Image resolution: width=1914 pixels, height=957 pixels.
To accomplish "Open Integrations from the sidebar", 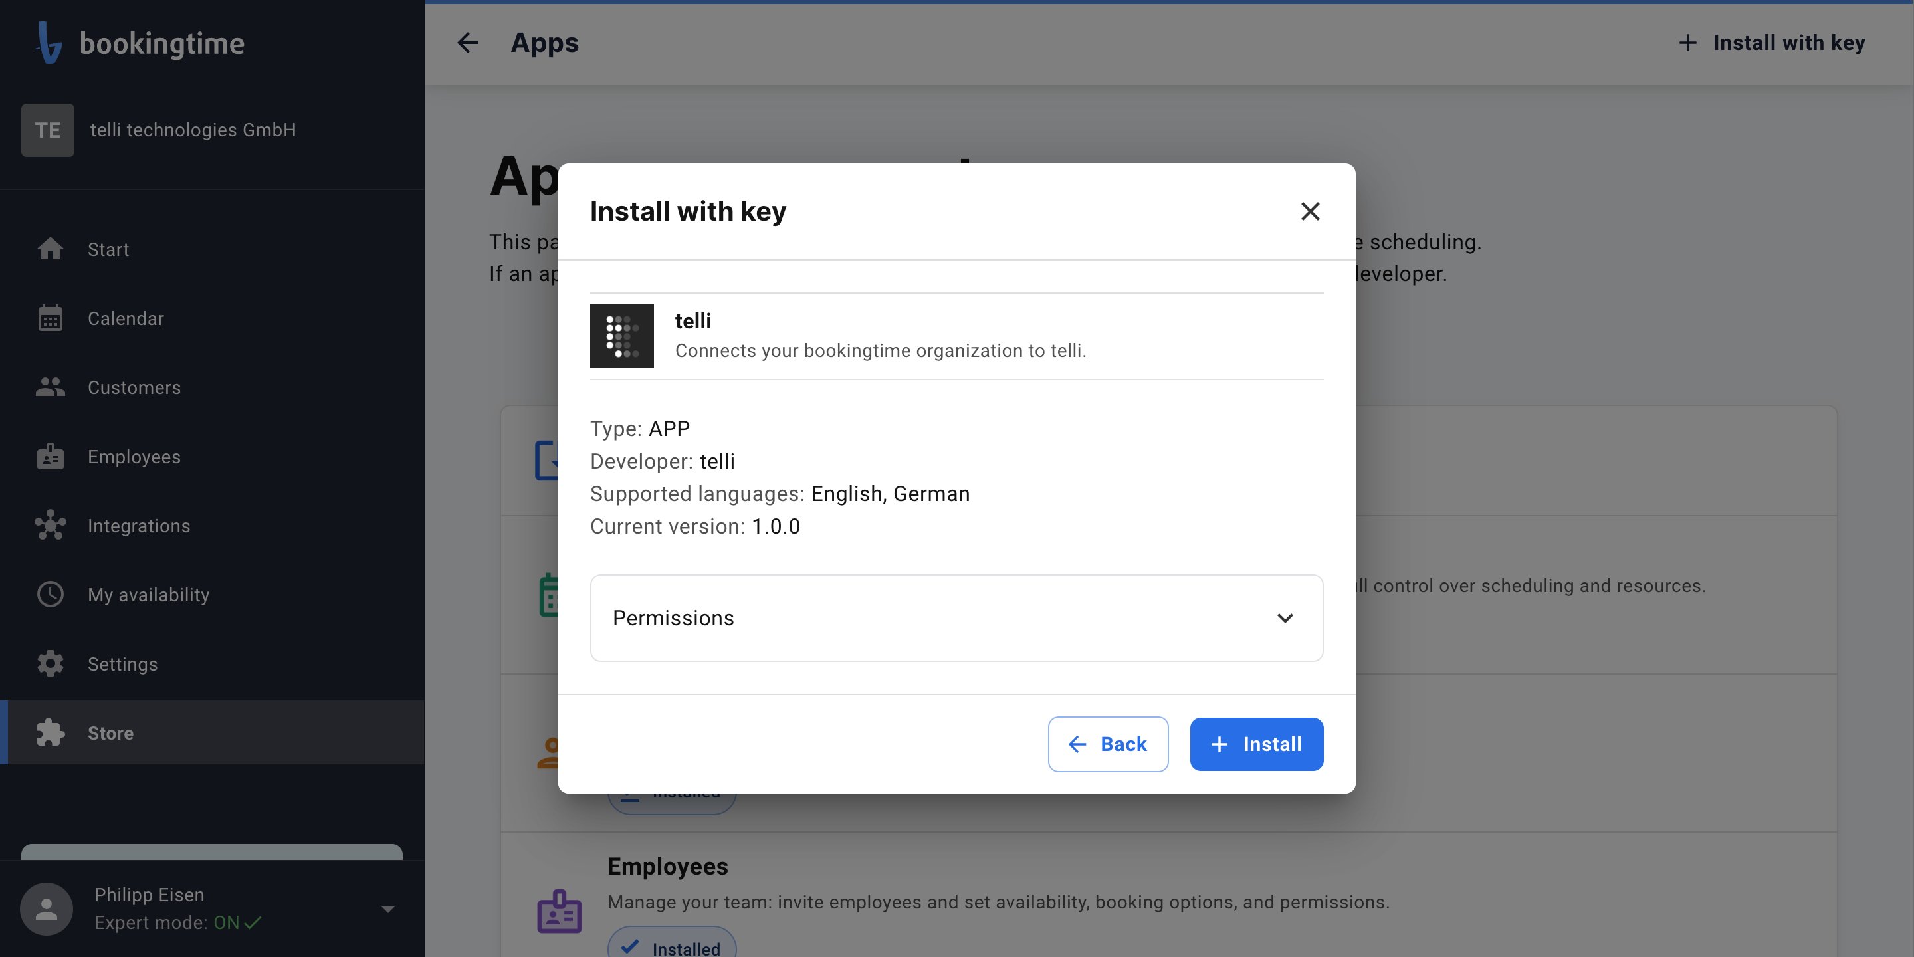I will [x=213, y=525].
